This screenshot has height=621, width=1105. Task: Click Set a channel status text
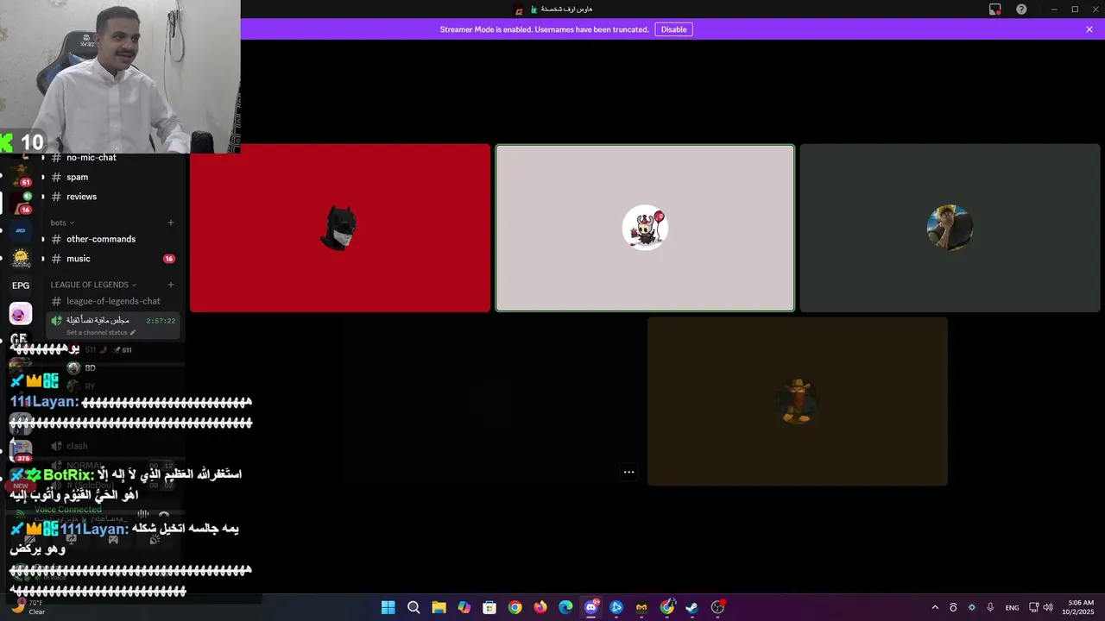pos(97,333)
